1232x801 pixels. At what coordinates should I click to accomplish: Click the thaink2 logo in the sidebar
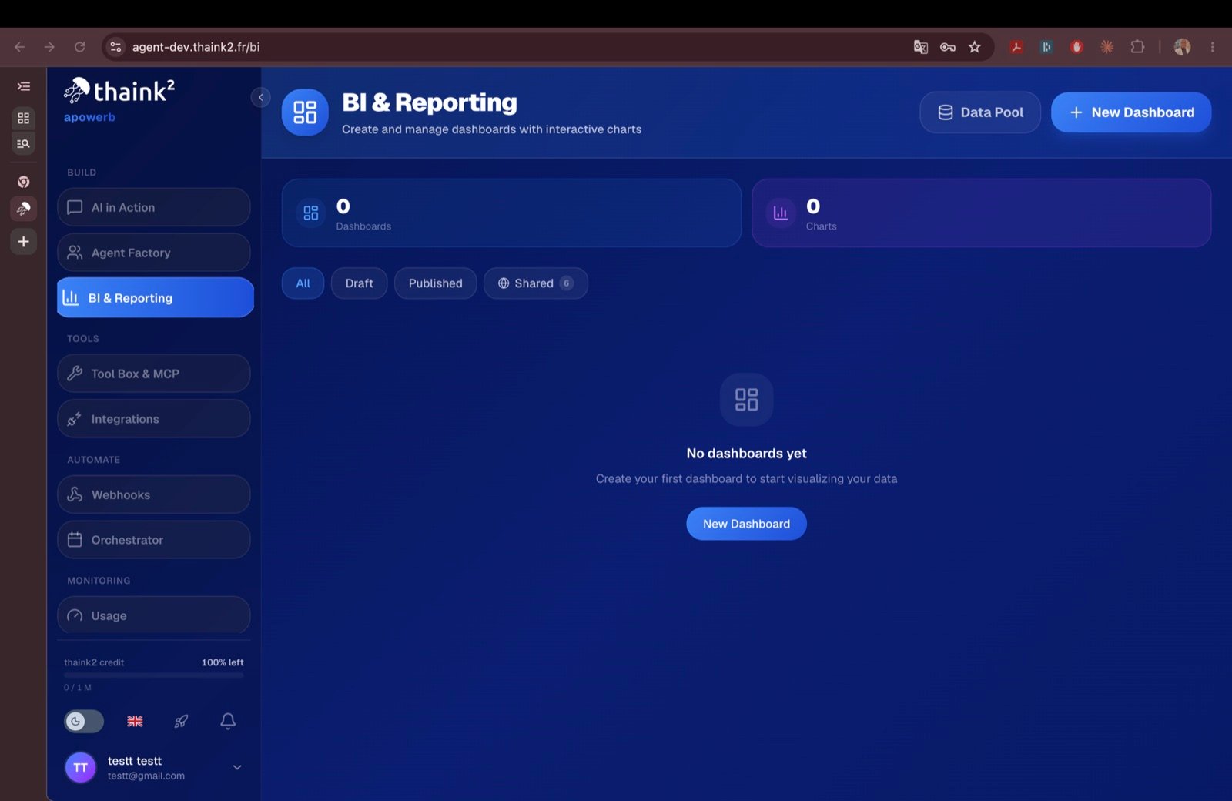click(119, 91)
